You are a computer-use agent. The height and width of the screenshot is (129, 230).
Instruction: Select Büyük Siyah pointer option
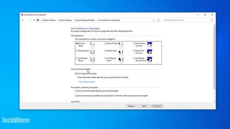(x=105, y=51)
